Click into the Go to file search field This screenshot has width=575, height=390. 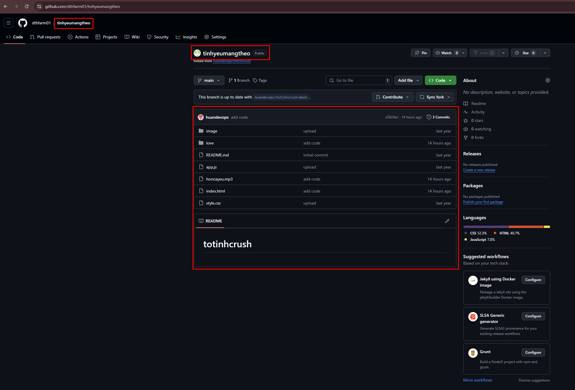(x=358, y=80)
